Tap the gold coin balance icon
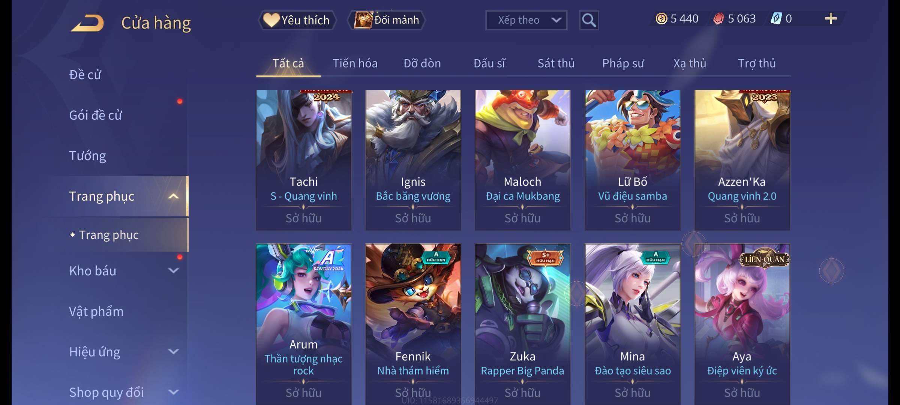This screenshot has height=405, width=900. (661, 19)
